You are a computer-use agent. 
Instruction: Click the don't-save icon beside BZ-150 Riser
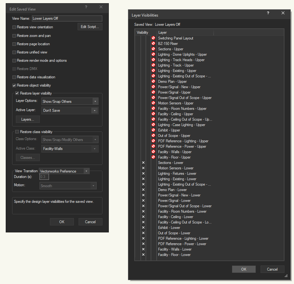(153, 44)
